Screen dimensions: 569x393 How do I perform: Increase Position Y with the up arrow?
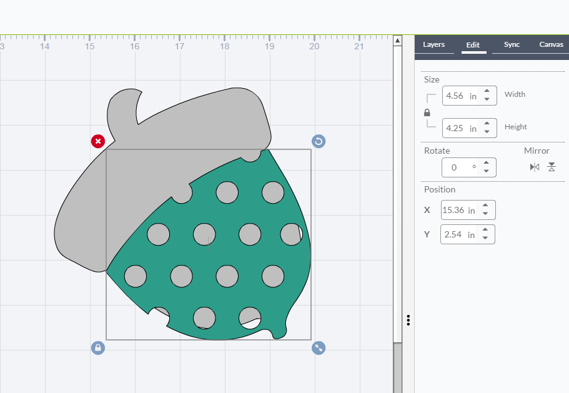pyautogui.click(x=485, y=231)
